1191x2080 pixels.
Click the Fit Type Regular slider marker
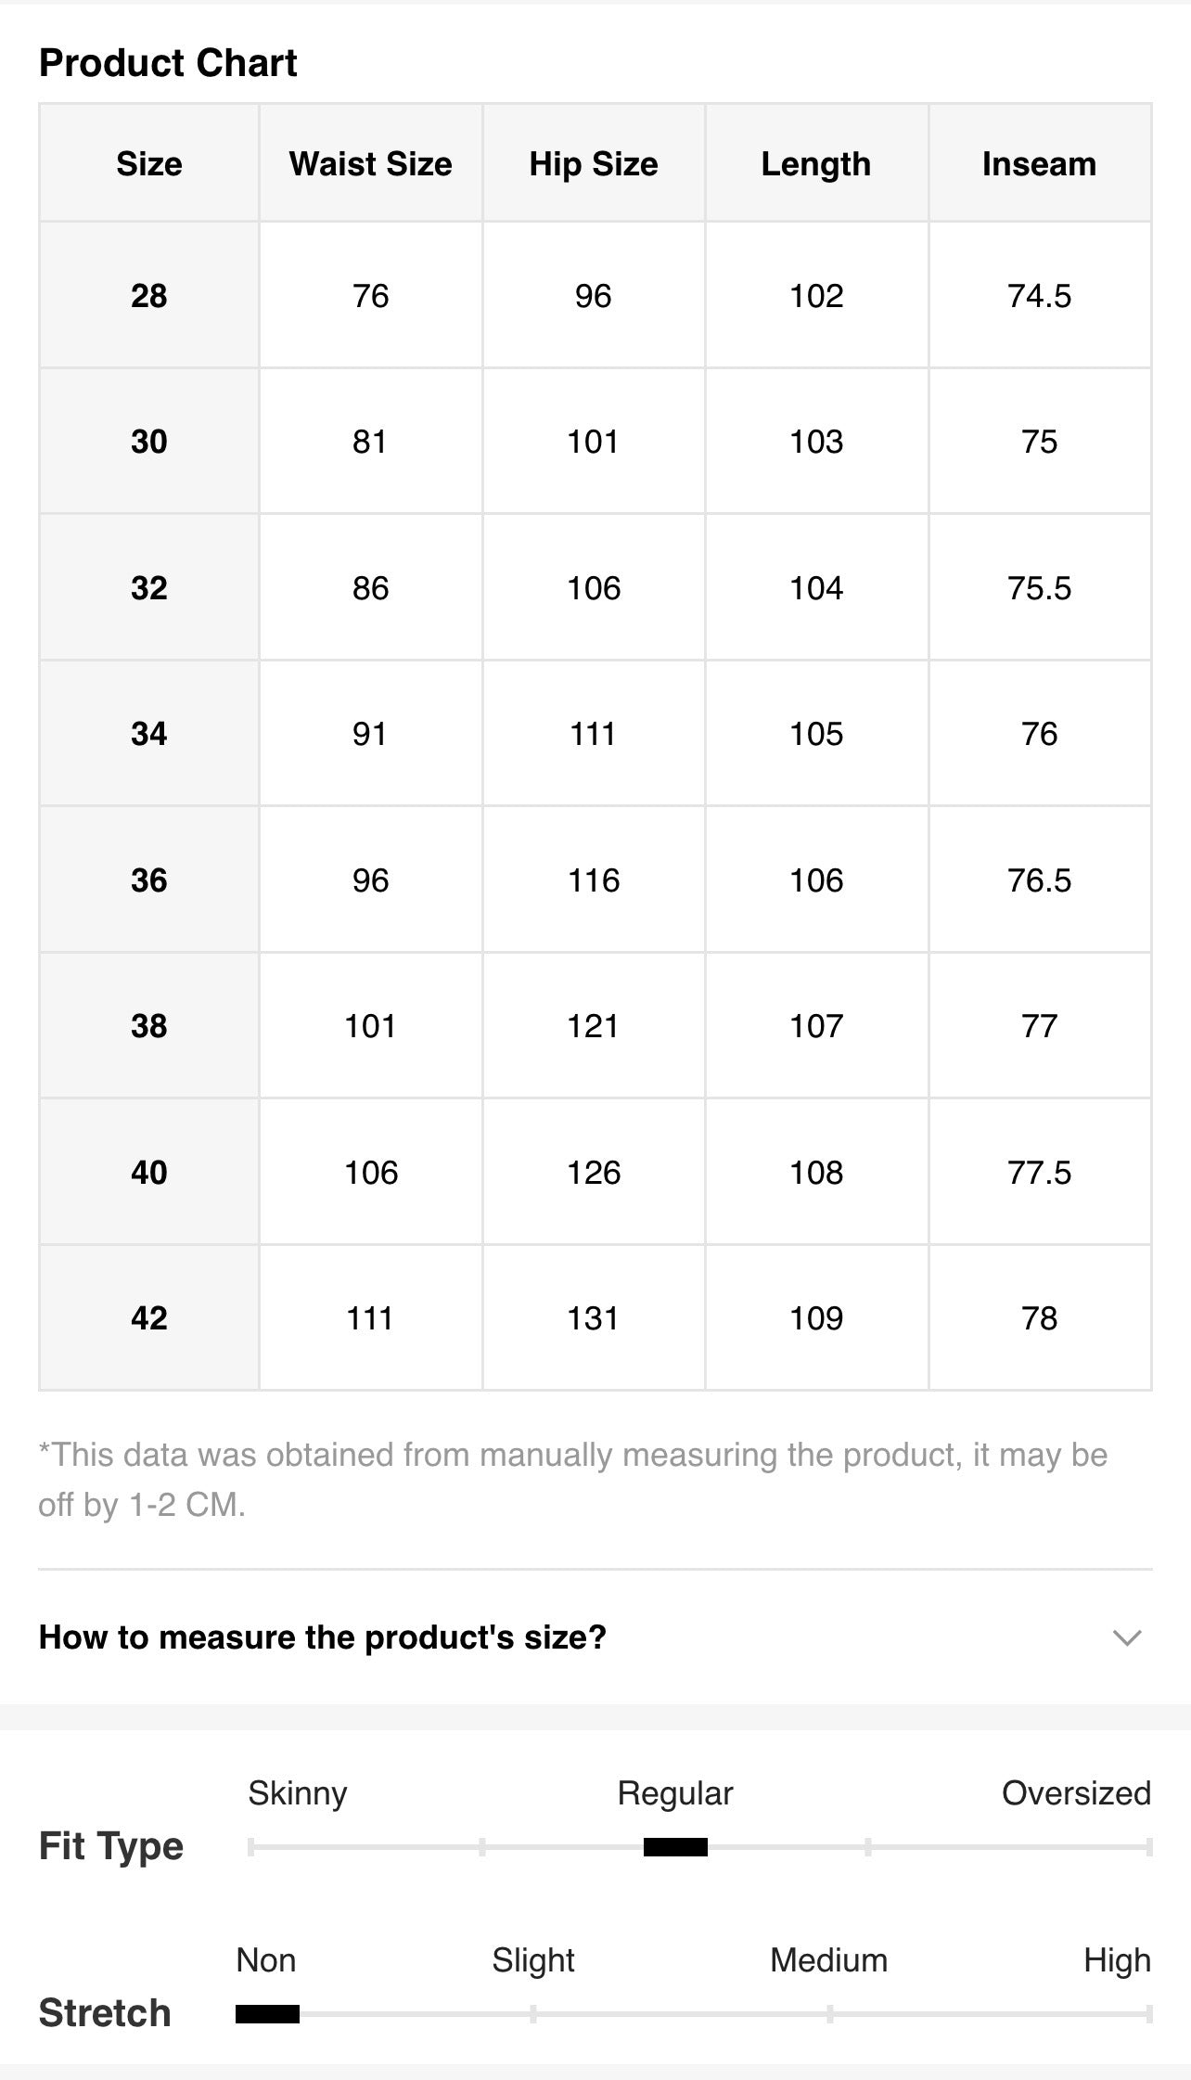(675, 1847)
